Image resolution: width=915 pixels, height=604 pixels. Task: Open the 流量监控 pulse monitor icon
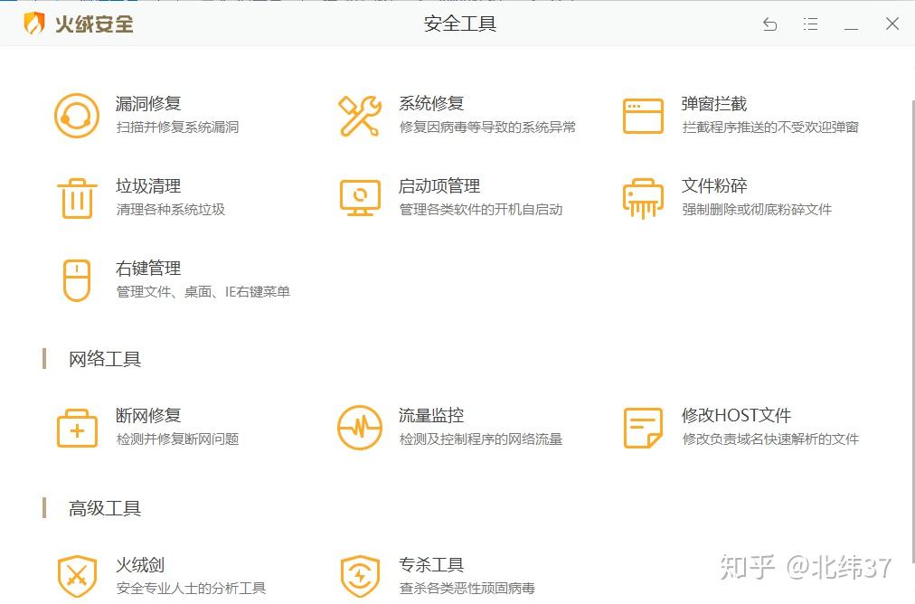coord(360,428)
